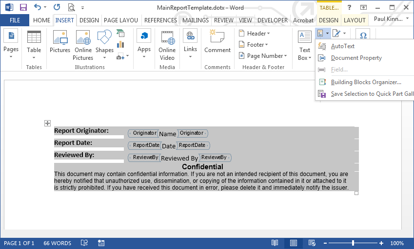
Task: Click the Quick Parts button
Action: click(x=323, y=34)
